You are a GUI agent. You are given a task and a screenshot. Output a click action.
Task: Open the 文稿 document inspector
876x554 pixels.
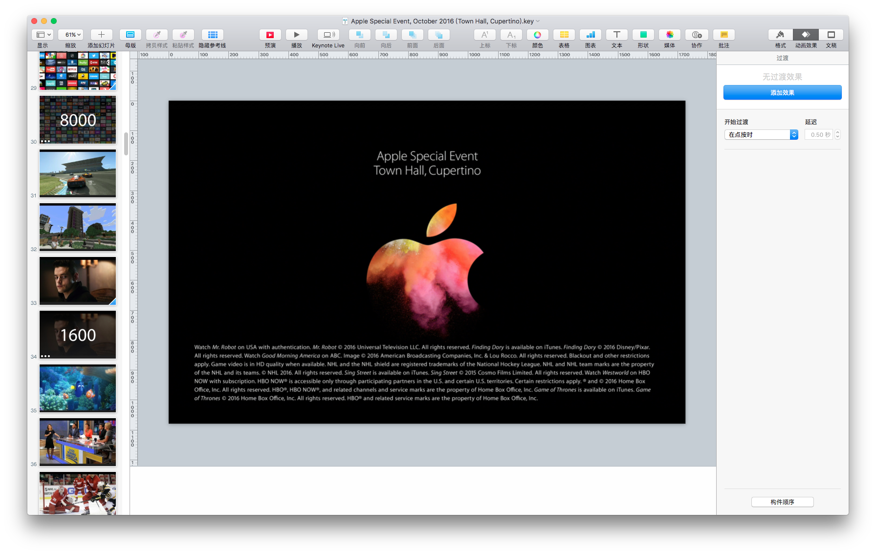click(x=831, y=35)
